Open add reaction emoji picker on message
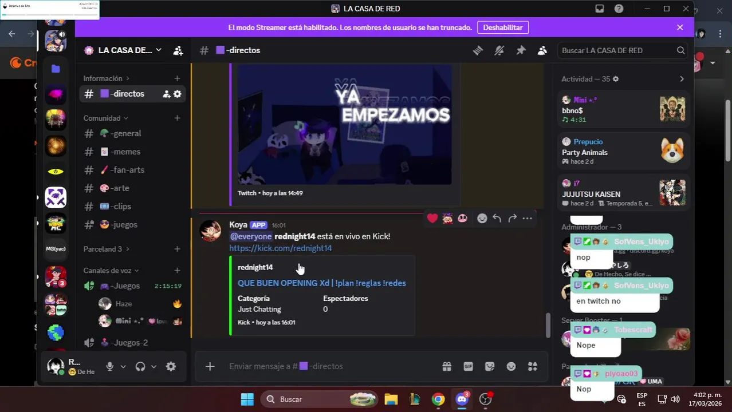Viewport: 732px width, 412px height. point(482,218)
